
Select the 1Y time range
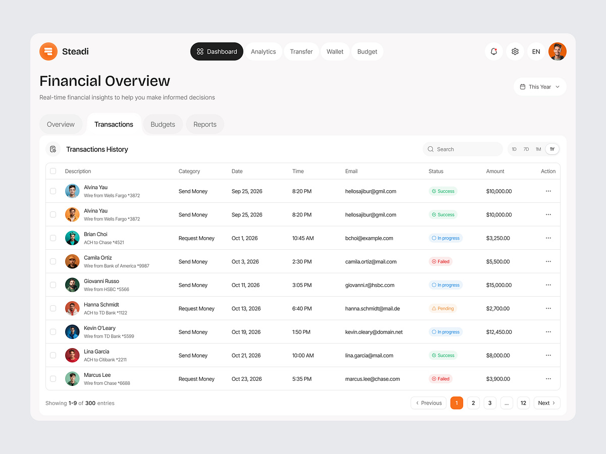(552, 149)
